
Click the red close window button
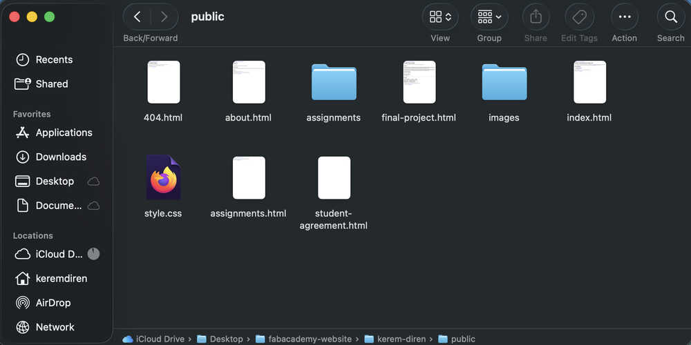(15, 17)
